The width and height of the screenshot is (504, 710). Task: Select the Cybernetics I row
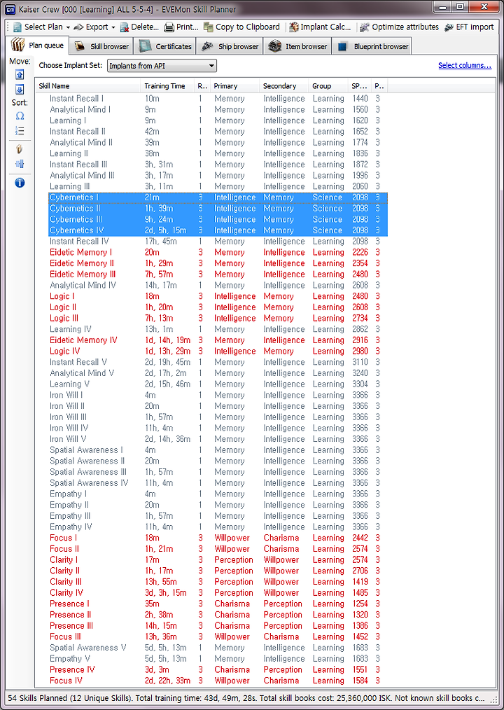[218, 197]
